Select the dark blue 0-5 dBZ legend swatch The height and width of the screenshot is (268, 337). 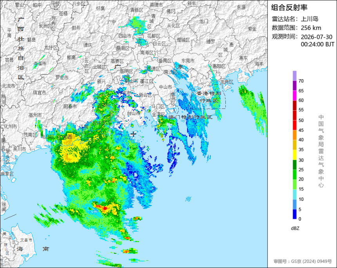(294, 214)
